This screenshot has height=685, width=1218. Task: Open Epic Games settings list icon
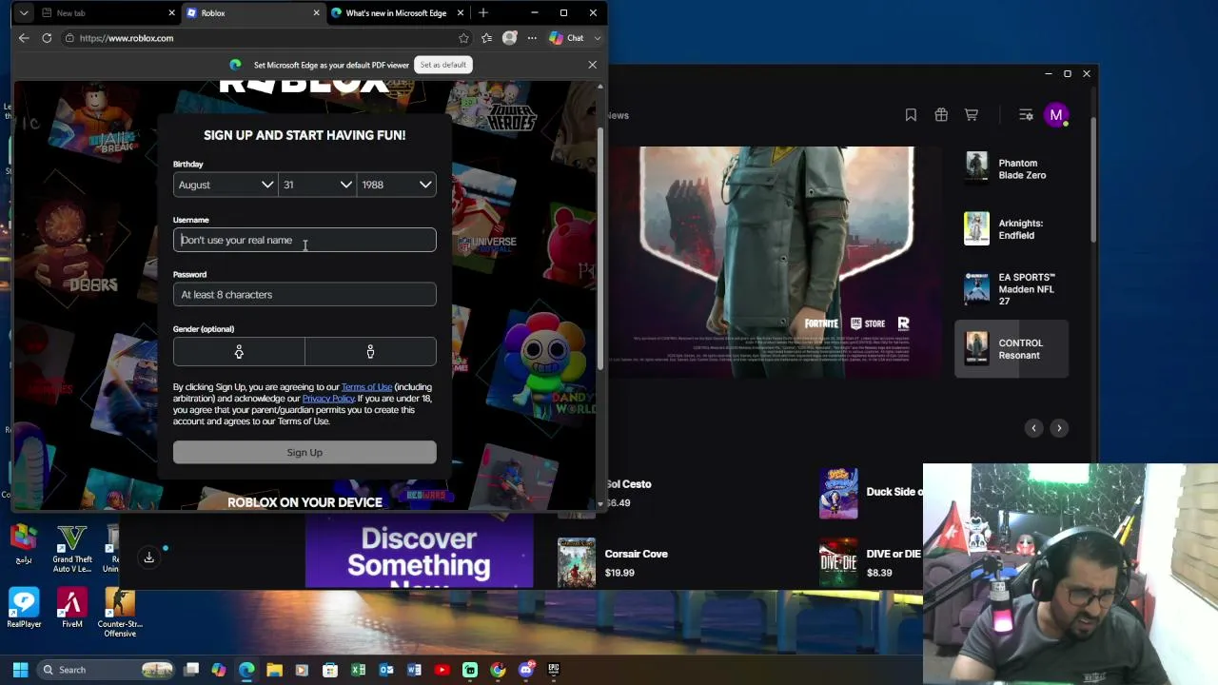pos(1026,115)
